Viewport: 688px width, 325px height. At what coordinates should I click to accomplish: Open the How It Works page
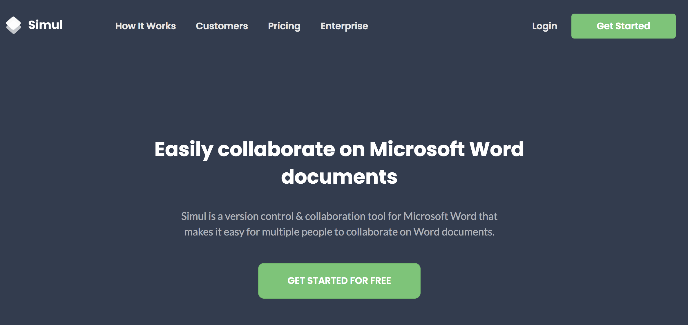click(145, 26)
